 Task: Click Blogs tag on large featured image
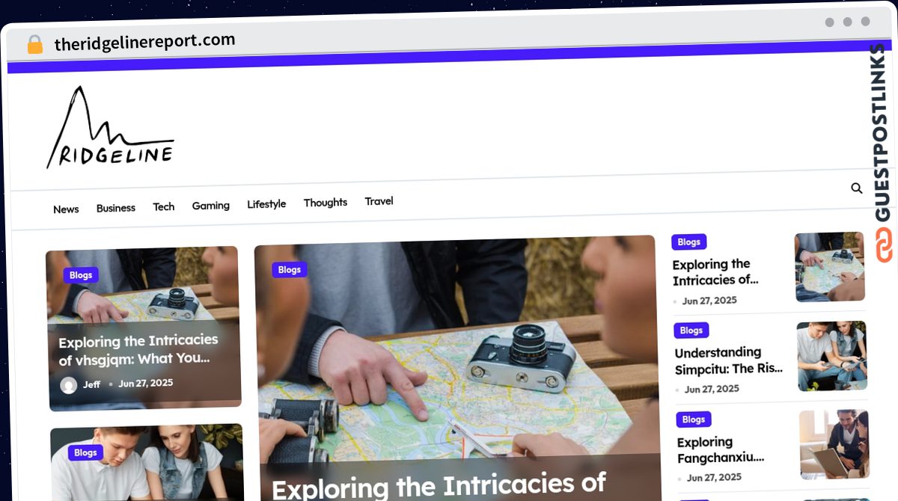point(290,270)
